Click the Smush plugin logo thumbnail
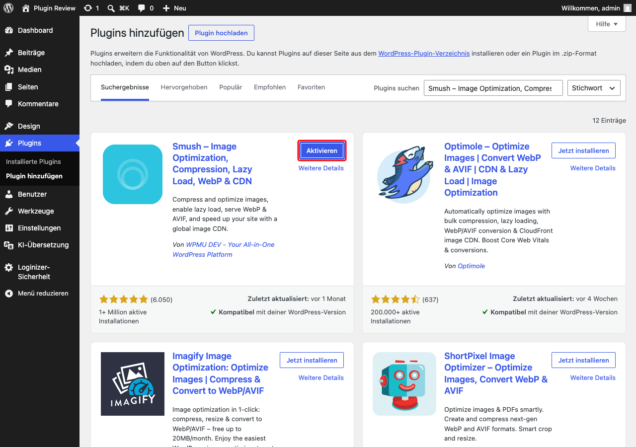This screenshot has width=636, height=447. 133,174
